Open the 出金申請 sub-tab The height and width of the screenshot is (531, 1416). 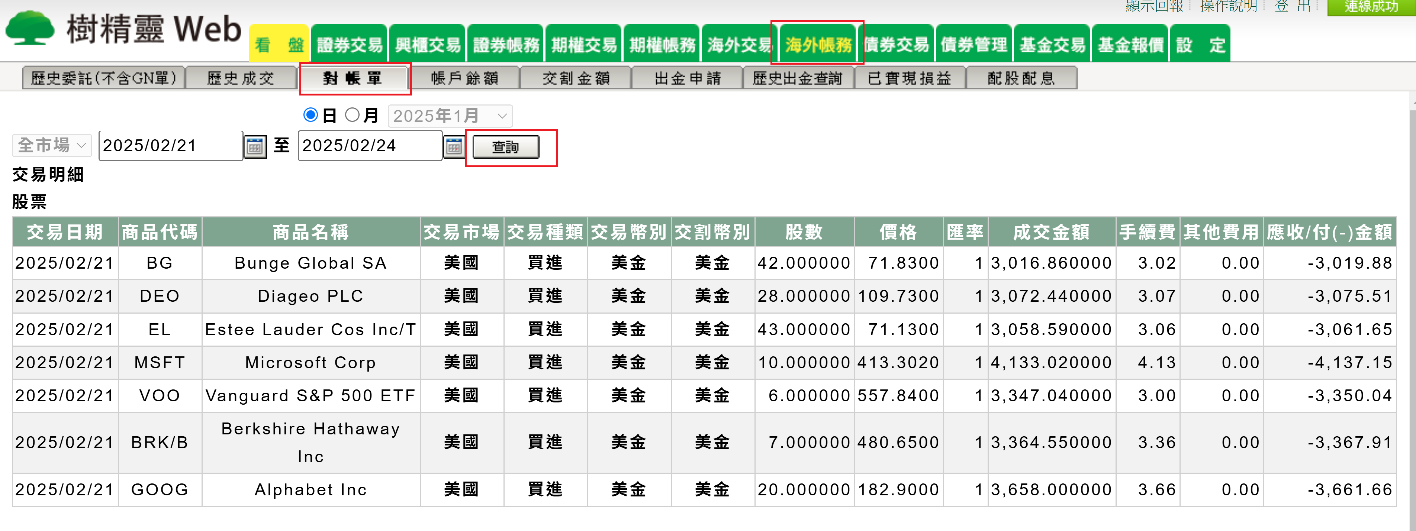tap(688, 78)
